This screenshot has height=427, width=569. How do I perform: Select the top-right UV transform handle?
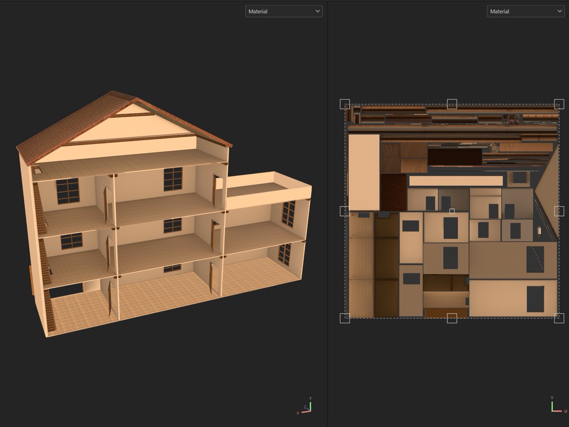pyautogui.click(x=559, y=104)
